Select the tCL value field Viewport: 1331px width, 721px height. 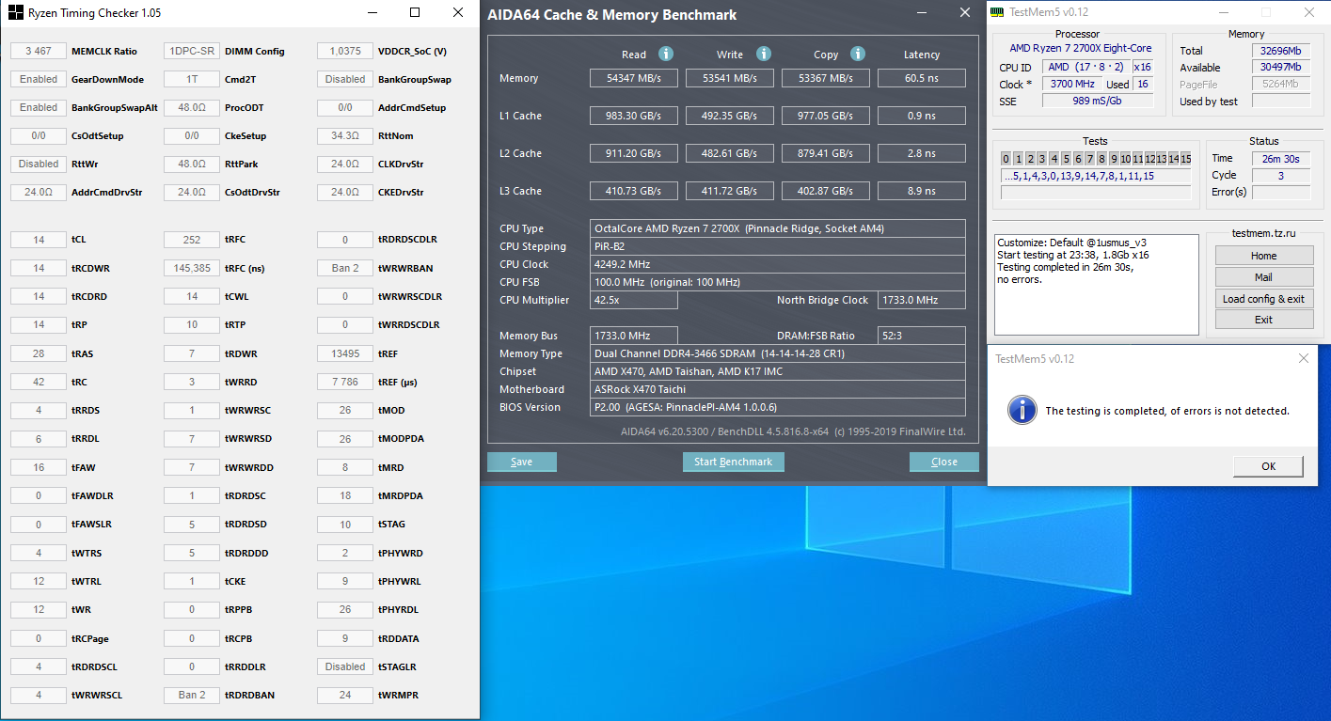coord(39,240)
